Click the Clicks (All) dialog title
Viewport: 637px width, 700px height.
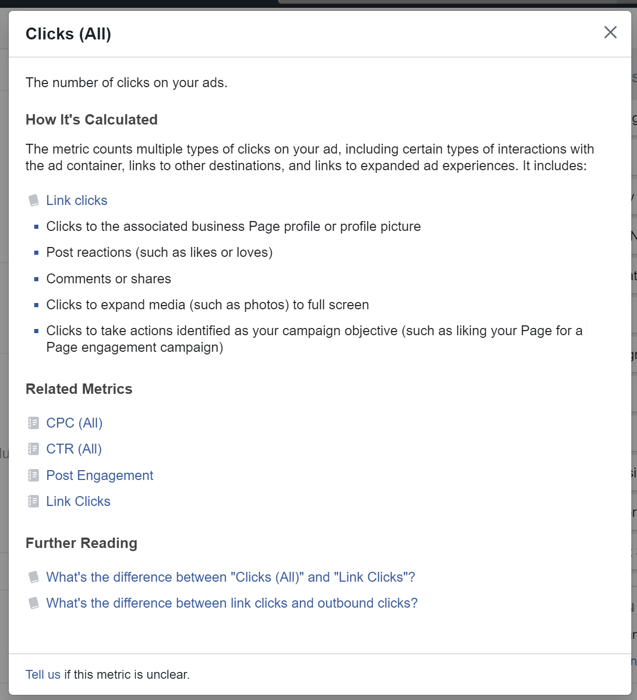tap(68, 33)
